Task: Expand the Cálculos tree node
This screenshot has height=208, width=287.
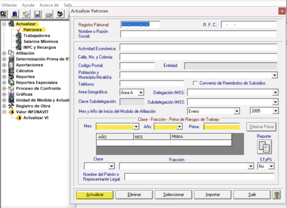Action: pyautogui.click(x=4, y=71)
